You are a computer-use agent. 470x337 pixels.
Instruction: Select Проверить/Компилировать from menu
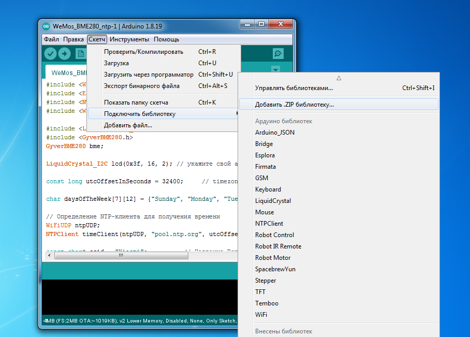point(143,52)
